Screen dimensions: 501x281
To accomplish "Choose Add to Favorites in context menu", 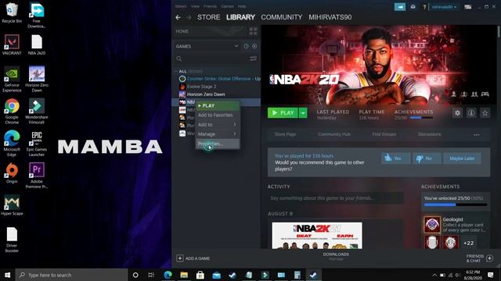I will 218,115.
